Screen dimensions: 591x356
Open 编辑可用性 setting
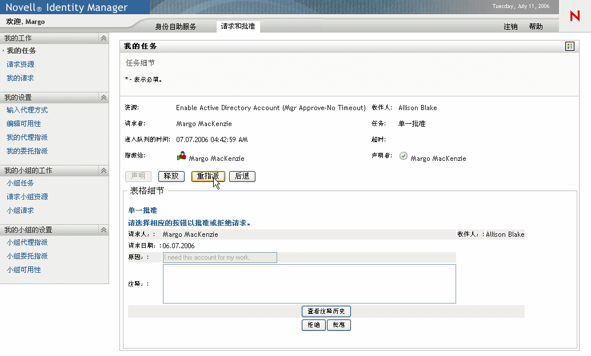point(24,123)
